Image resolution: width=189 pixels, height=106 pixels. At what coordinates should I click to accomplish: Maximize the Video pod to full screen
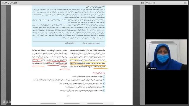[185, 3]
